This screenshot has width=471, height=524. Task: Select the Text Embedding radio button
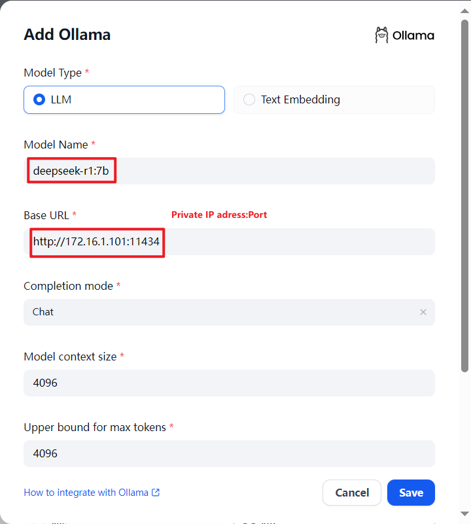pyautogui.click(x=249, y=99)
